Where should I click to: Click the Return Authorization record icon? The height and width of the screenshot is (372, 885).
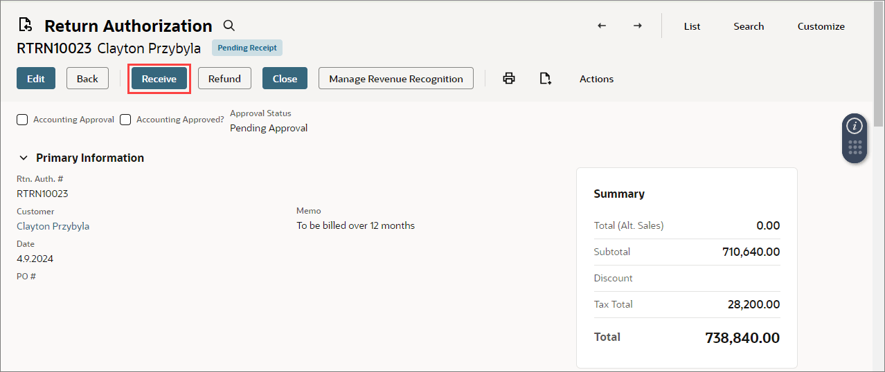(26, 26)
